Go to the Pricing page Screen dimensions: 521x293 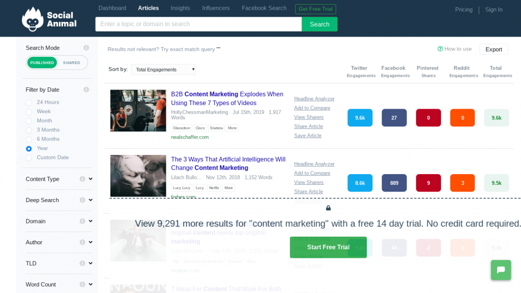pyautogui.click(x=464, y=10)
